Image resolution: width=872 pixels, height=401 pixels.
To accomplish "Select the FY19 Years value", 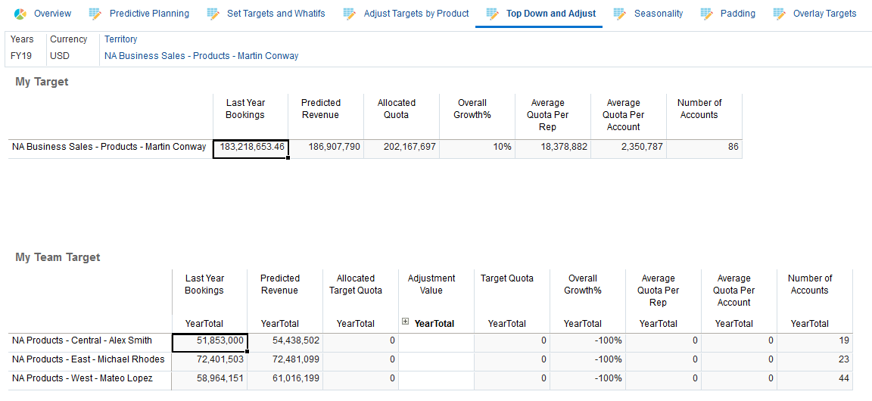I will (x=20, y=56).
